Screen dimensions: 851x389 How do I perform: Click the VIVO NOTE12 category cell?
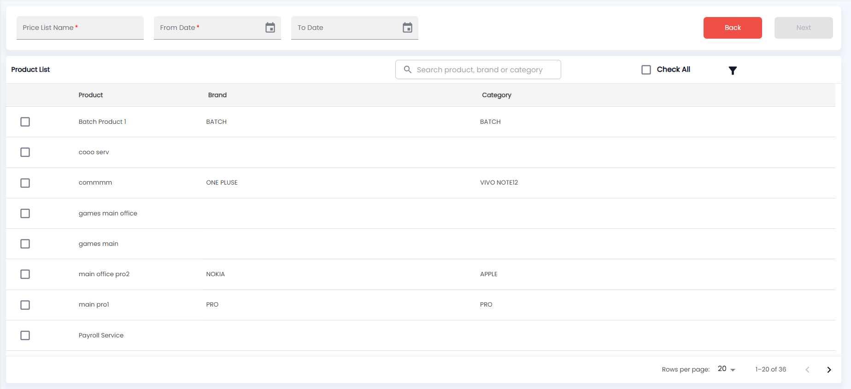coord(499,182)
